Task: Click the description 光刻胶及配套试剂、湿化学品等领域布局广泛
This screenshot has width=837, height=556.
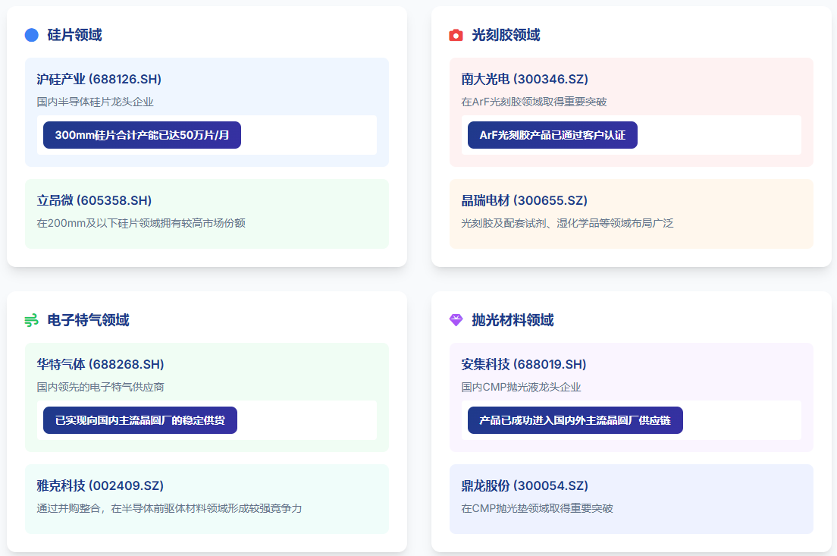Action: (x=567, y=223)
